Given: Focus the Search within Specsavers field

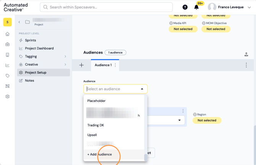Looking at the screenshot, I should (106, 7).
